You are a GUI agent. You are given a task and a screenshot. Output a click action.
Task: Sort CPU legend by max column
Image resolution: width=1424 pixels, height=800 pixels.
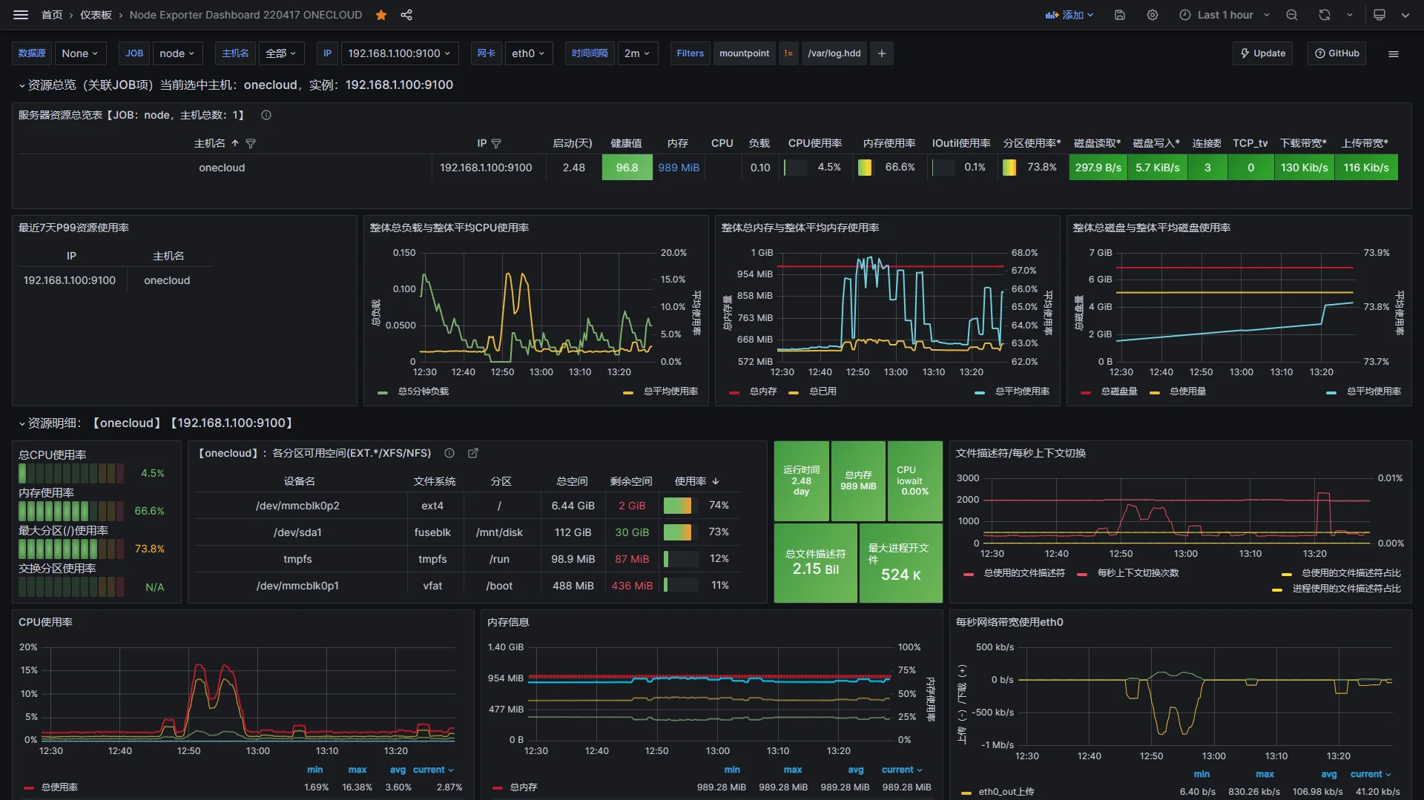pos(357,770)
